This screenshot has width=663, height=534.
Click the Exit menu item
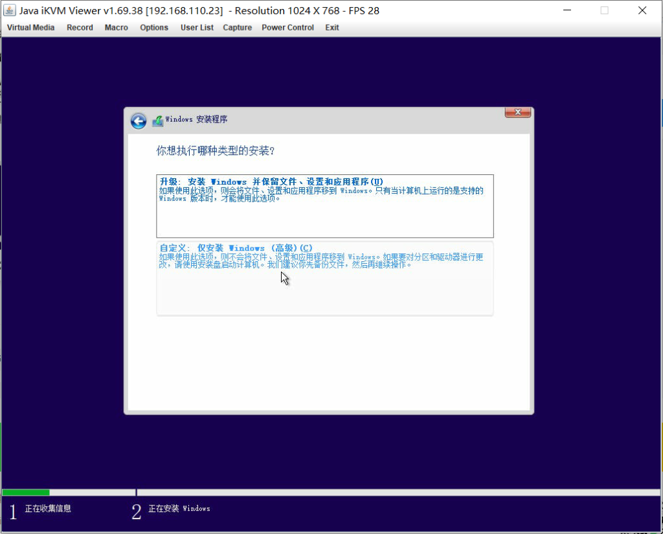pos(332,28)
